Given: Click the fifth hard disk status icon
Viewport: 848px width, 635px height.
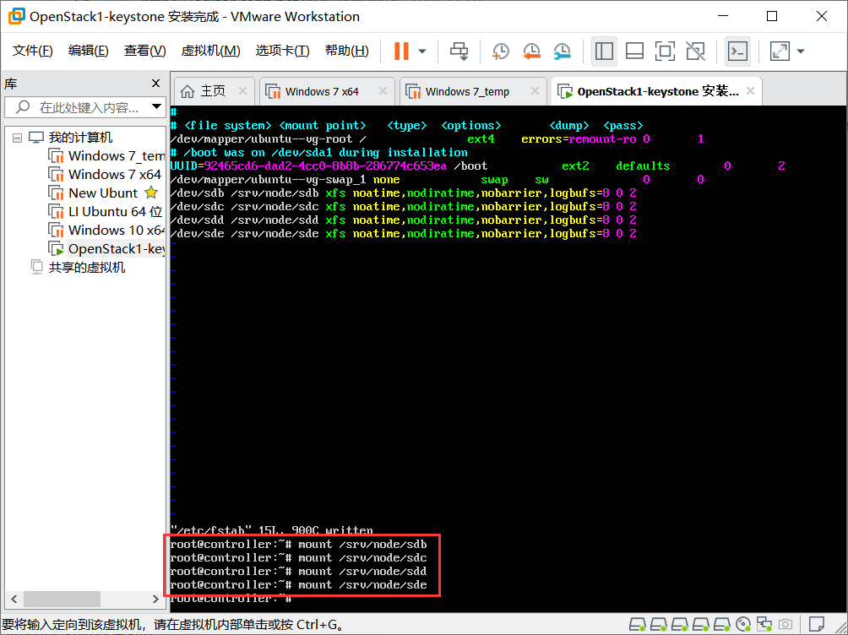Looking at the screenshot, I should (x=721, y=625).
